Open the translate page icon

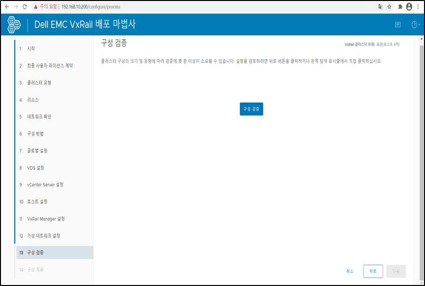pyautogui.click(x=381, y=7)
